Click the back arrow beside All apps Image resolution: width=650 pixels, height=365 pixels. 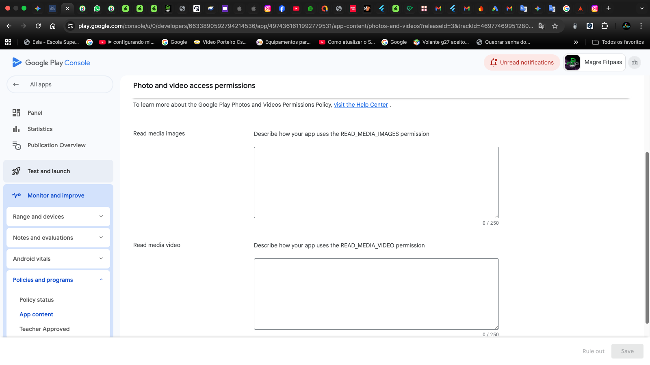click(16, 84)
